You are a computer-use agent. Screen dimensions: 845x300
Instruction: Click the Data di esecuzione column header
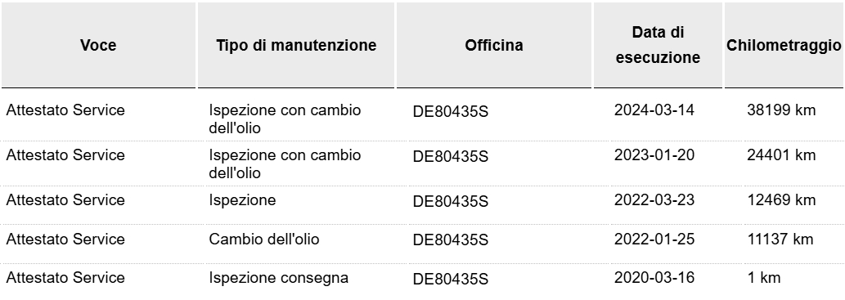658,45
